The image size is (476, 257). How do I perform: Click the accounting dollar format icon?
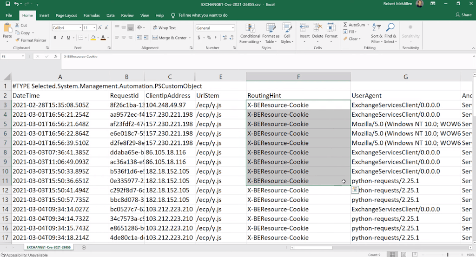click(x=199, y=38)
